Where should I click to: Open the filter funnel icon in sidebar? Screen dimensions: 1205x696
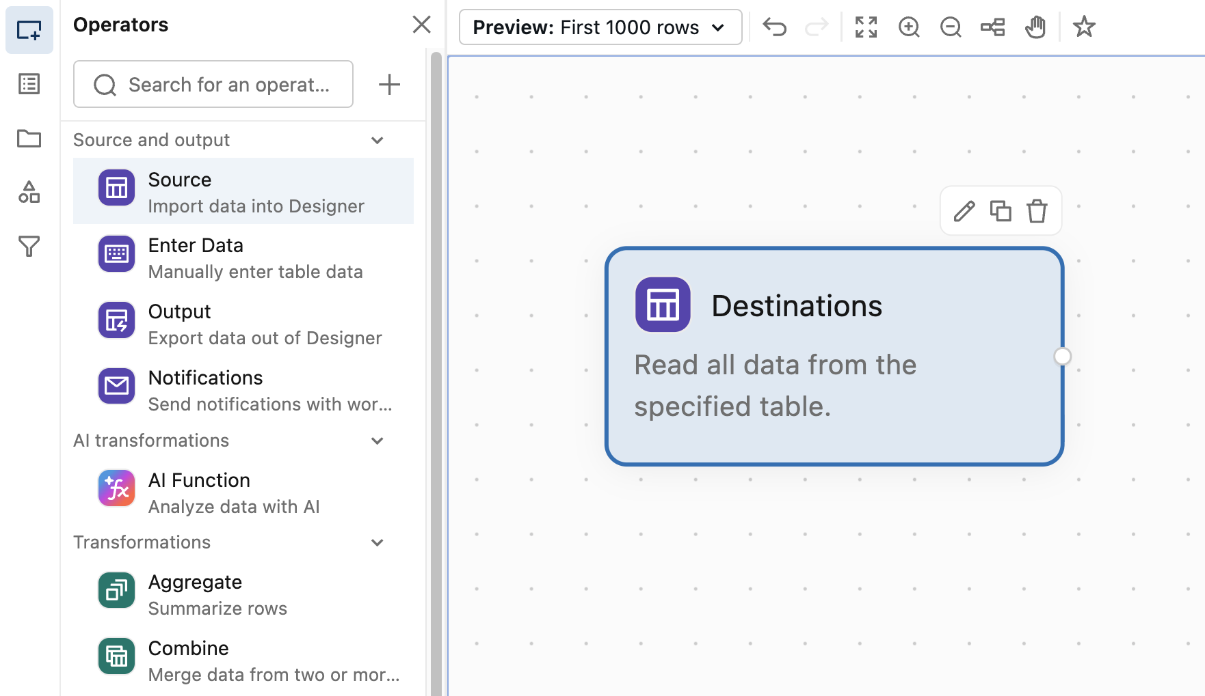tap(29, 246)
